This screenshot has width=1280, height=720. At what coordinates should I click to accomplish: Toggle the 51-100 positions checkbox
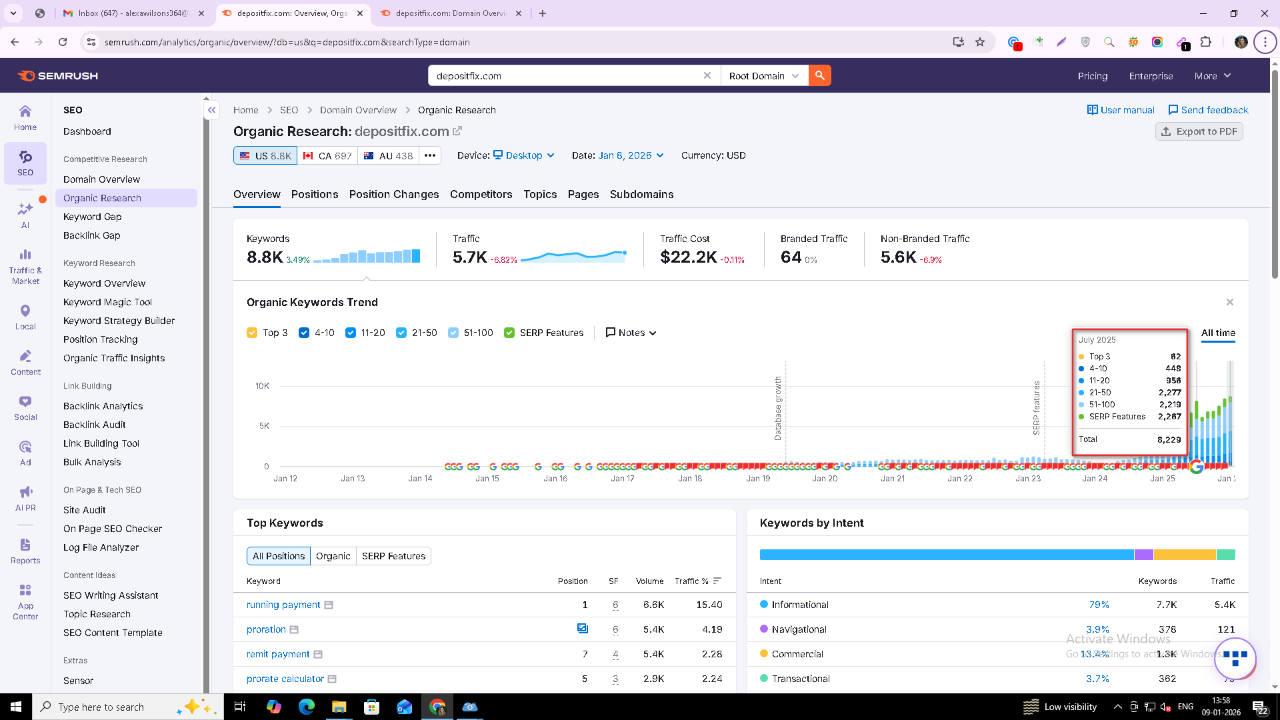(453, 333)
